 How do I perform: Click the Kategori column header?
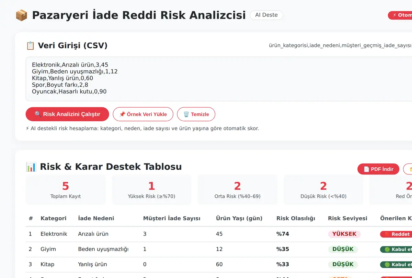pos(54,218)
